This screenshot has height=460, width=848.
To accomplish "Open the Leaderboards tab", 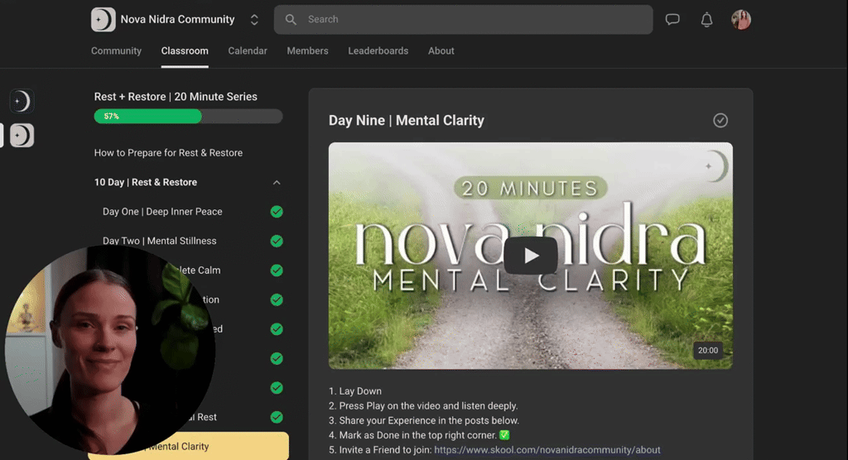I will point(378,50).
